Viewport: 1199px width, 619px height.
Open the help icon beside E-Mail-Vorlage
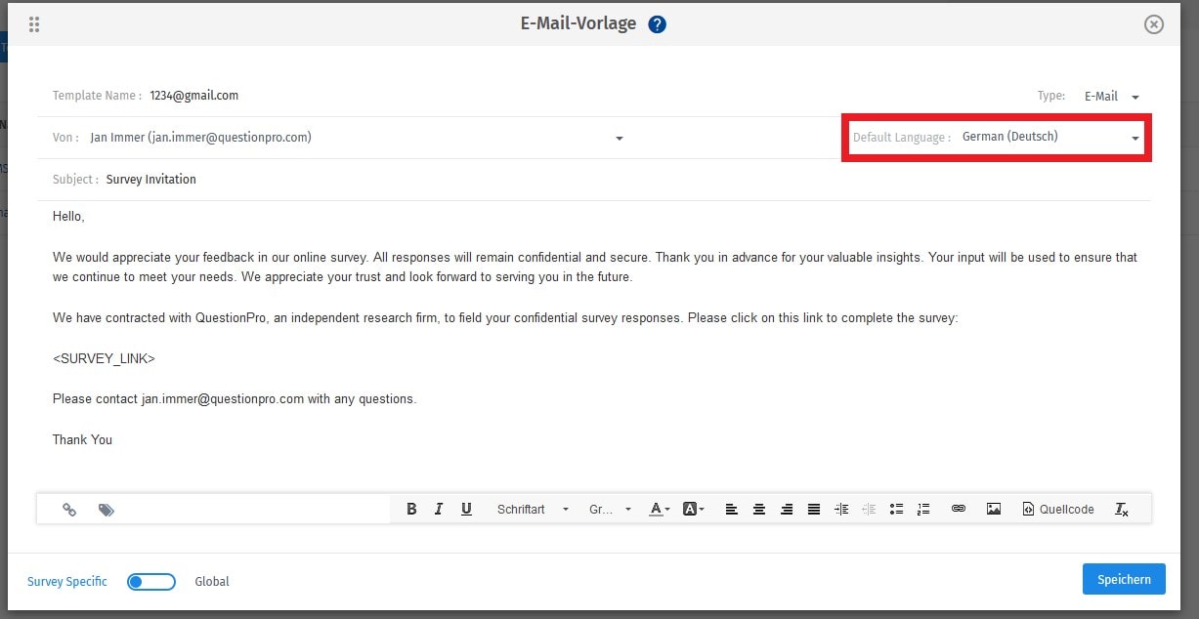coord(657,23)
